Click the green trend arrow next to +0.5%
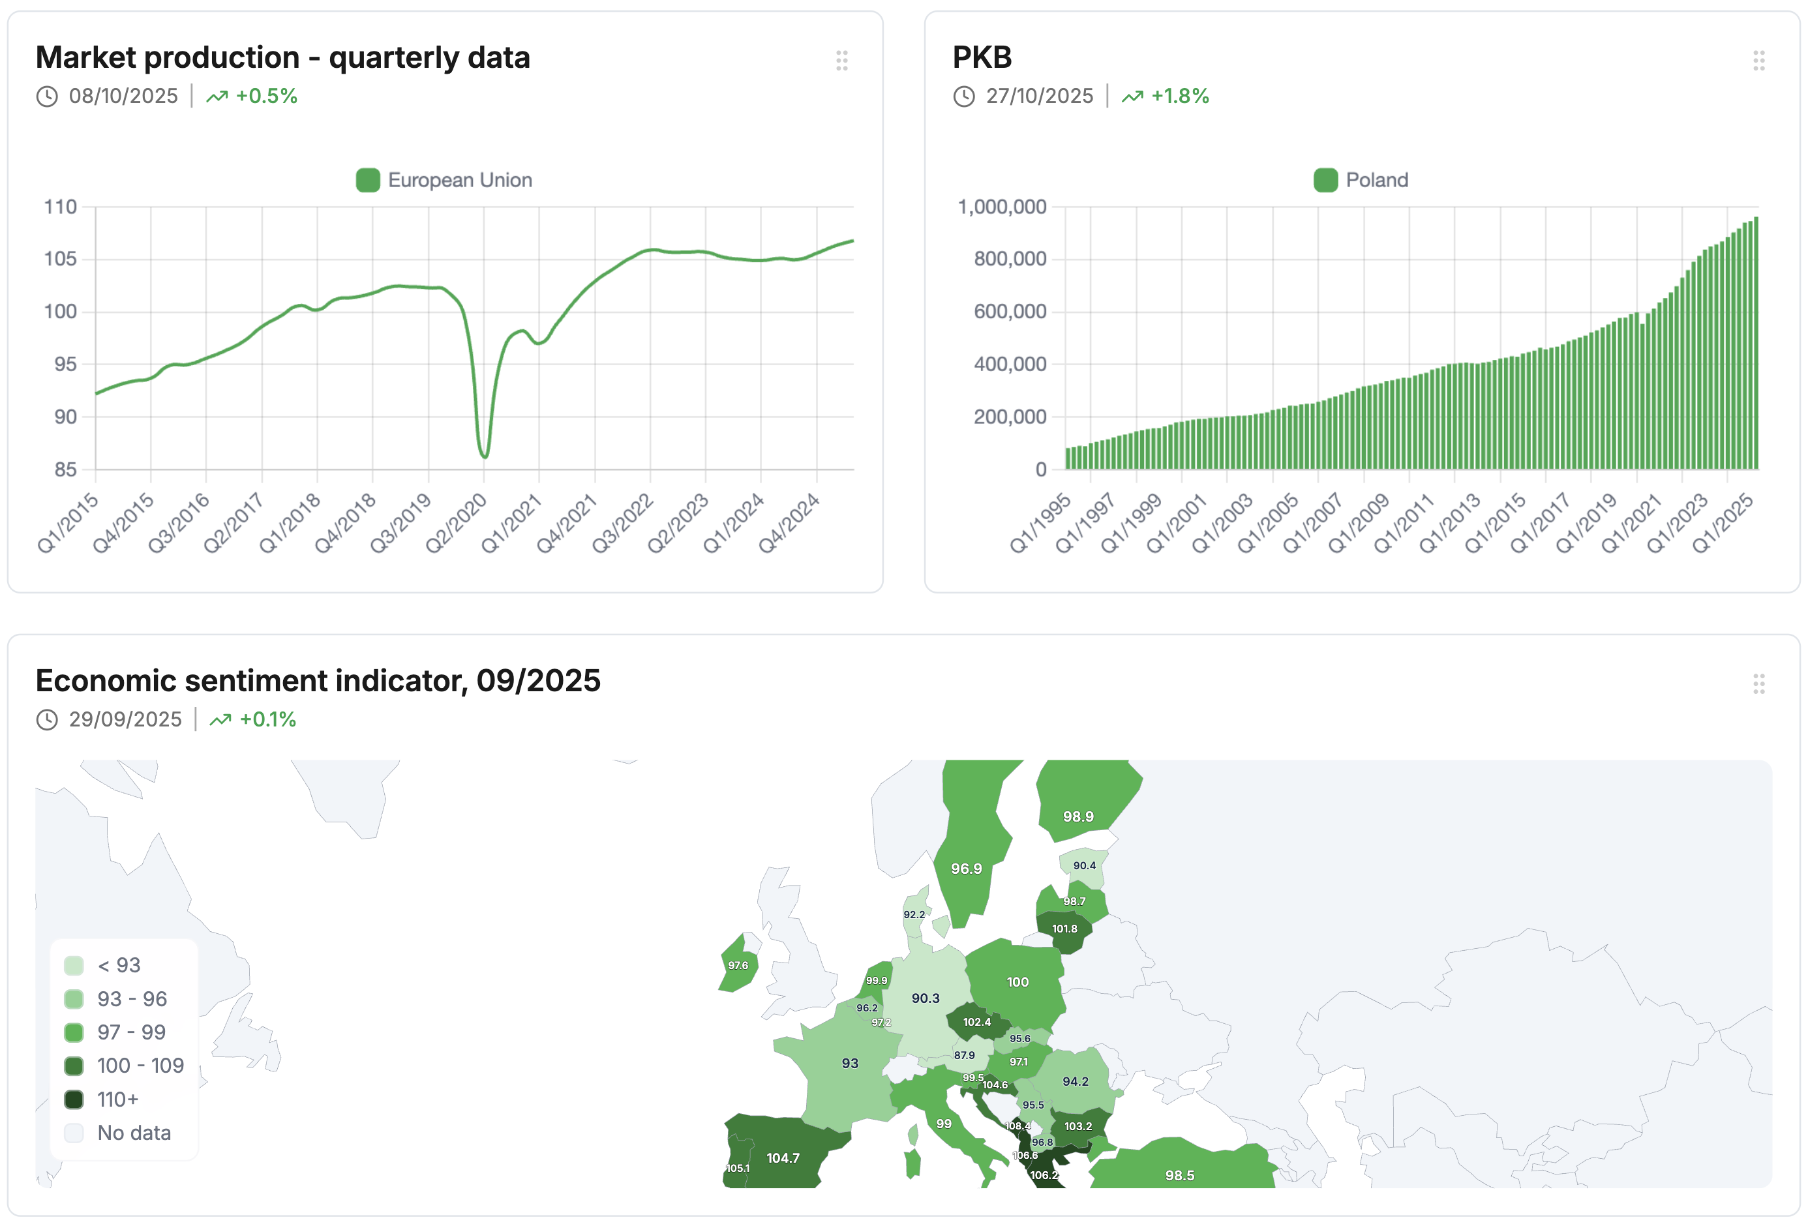Viewport: 1808px width, 1226px height. point(218,97)
